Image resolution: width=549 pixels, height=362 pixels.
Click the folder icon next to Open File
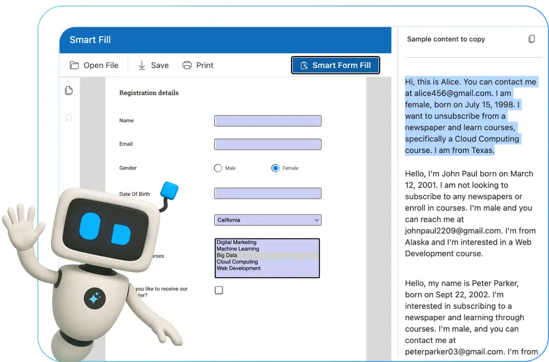coord(74,65)
